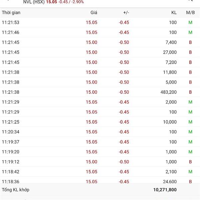Viewport: 200px width, 200px height.
Task: Click the NVL (HSX) stock title
Action: 34,2
